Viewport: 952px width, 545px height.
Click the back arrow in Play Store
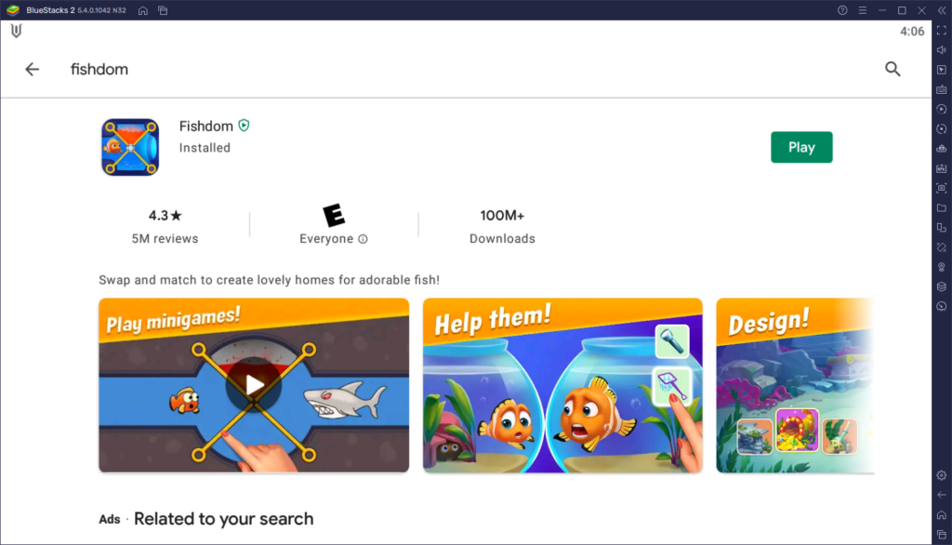click(33, 69)
